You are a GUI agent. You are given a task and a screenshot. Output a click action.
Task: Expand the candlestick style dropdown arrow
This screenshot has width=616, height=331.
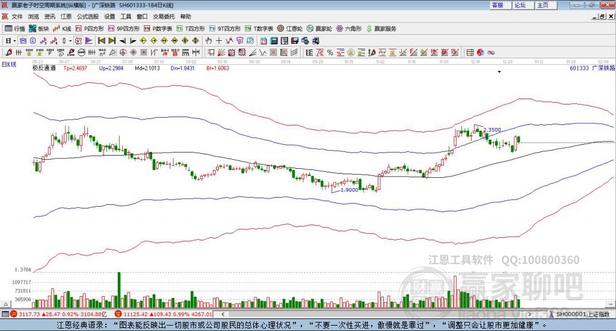click(70, 41)
